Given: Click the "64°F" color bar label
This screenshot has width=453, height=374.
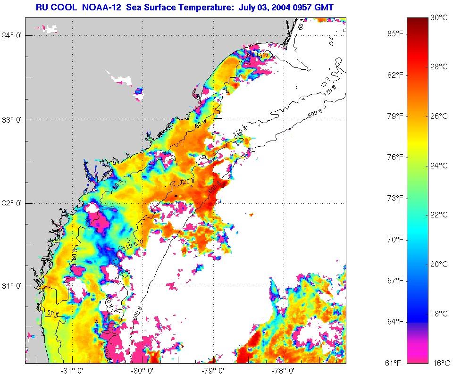Looking at the screenshot, I should tap(395, 322).
